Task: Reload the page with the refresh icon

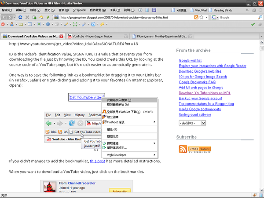Action: [20, 17]
